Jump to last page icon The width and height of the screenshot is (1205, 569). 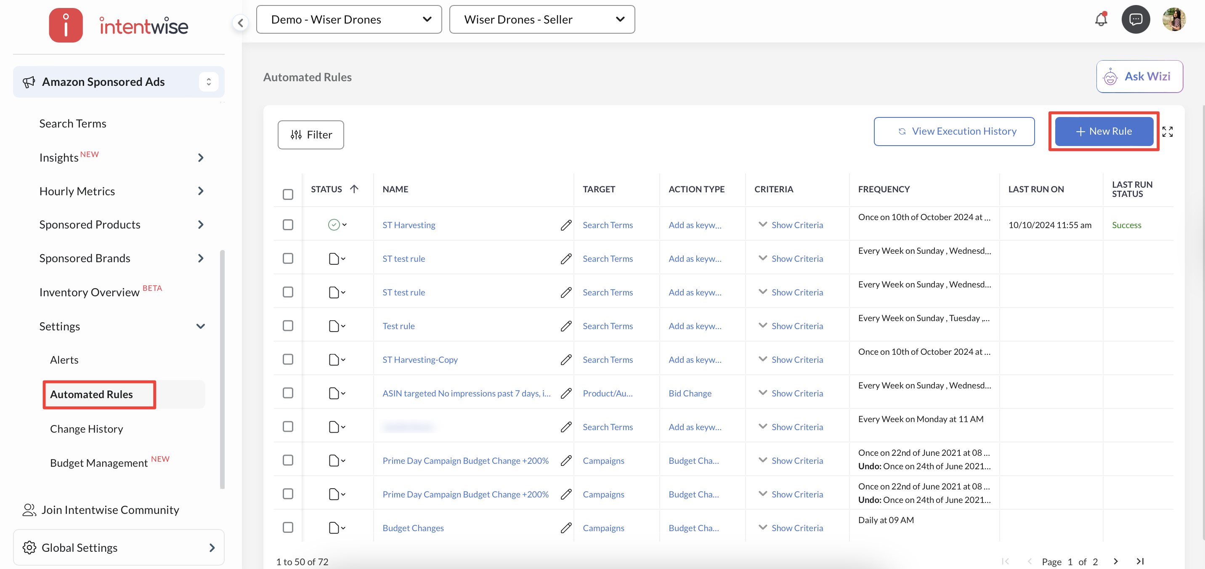[1140, 561]
